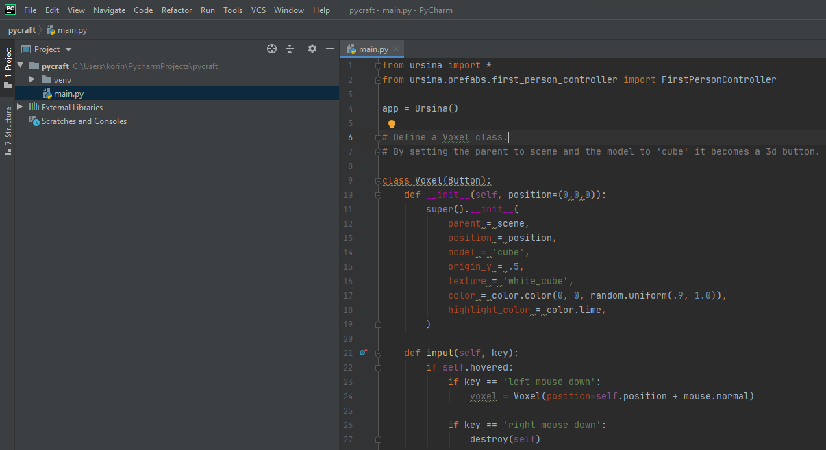Click the Collapse All icon in Project toolbar
This screenshot has height=450, width=826.
(x=289, y=49)
